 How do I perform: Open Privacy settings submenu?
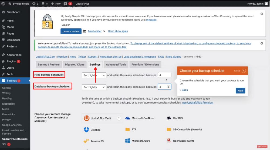coord(6,120)
